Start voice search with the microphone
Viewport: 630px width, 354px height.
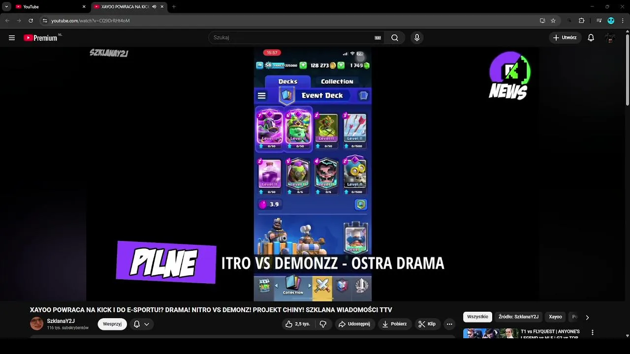coord(417,38)
